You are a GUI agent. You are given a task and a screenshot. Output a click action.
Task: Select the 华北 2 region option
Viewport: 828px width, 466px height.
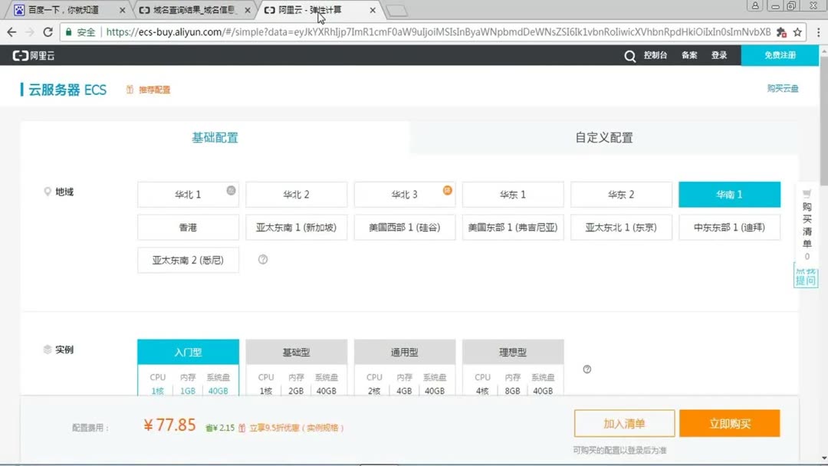pos(296,194)
